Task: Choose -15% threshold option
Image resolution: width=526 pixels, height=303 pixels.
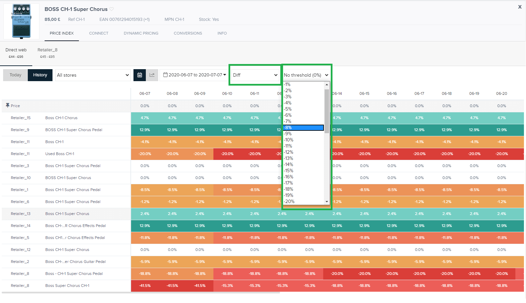Action: (x=303, y=171)
